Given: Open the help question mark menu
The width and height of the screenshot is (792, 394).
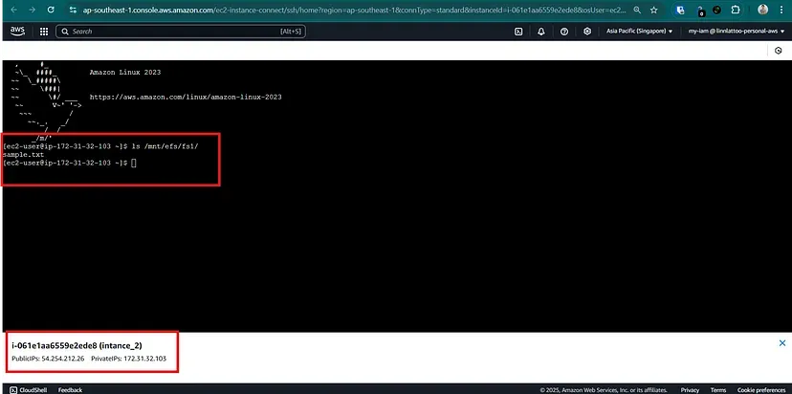Looking at the screenshot, I should [564, 32].
